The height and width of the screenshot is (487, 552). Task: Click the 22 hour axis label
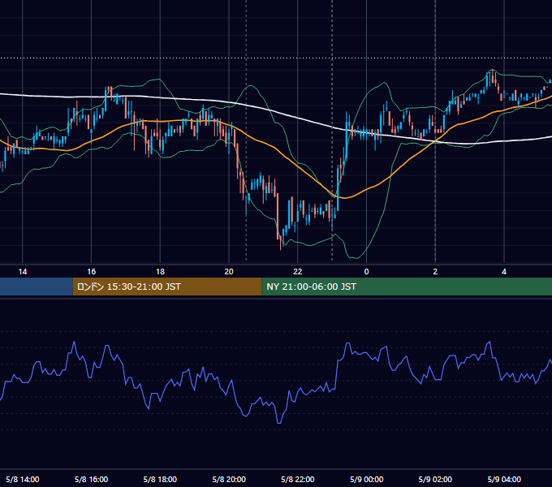pyautogui.click(x=298, y=272)
